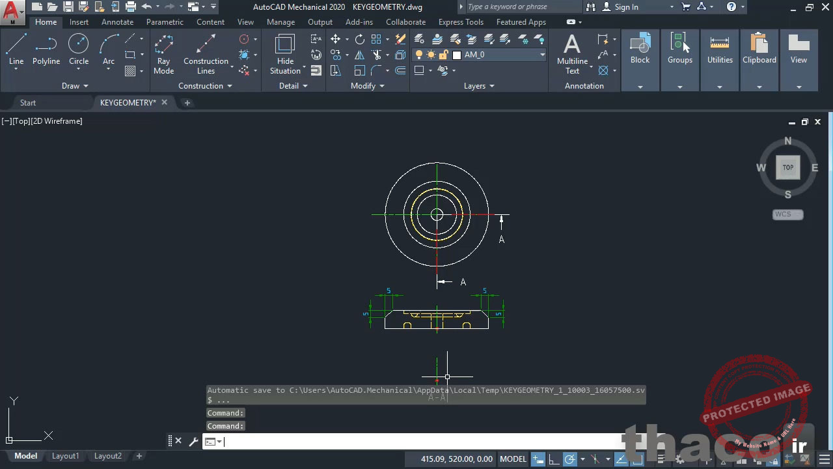
Task: Click the white layer color swatch
Action: [x=457, y=55]
